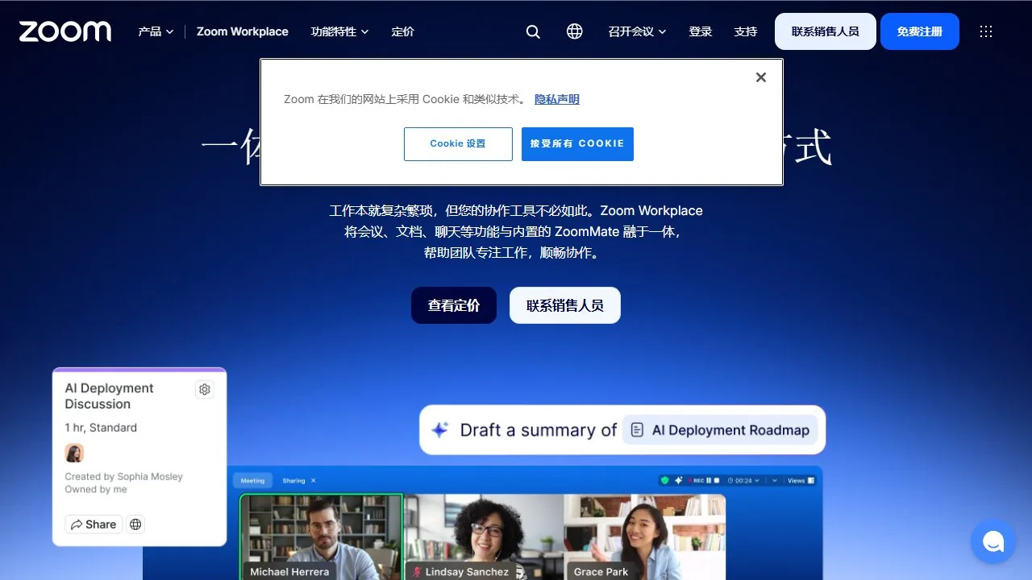Screen dimensions: 1032x580
Task: Click the globe language icon in header
Action: [x=575, y=31]
